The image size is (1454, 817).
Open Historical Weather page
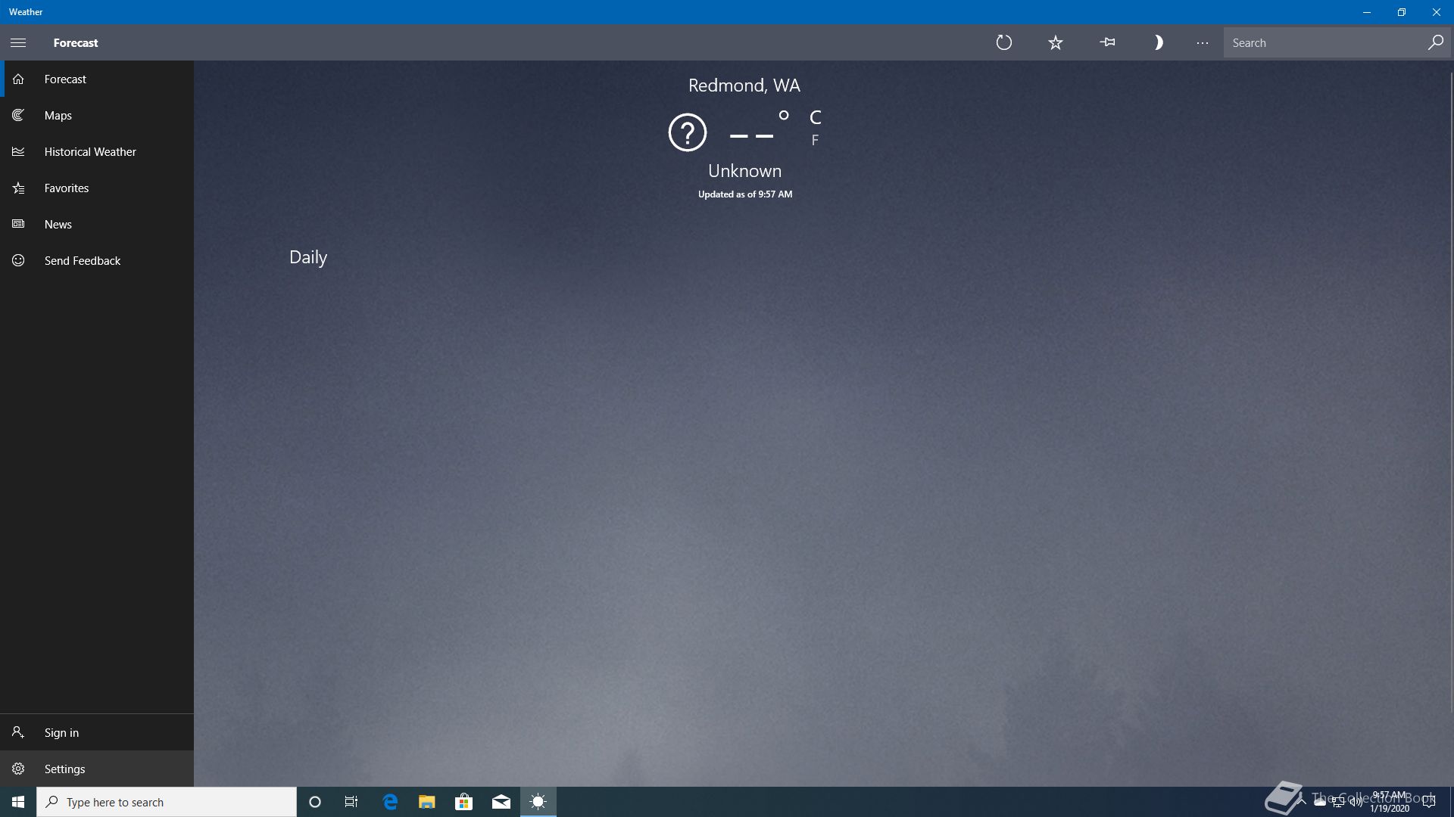[97, 151]
